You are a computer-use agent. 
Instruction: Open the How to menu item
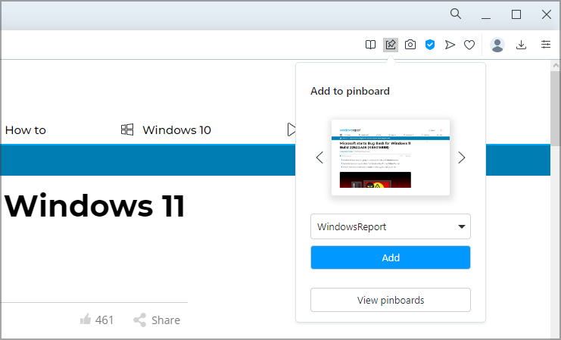tap(26, 130)
